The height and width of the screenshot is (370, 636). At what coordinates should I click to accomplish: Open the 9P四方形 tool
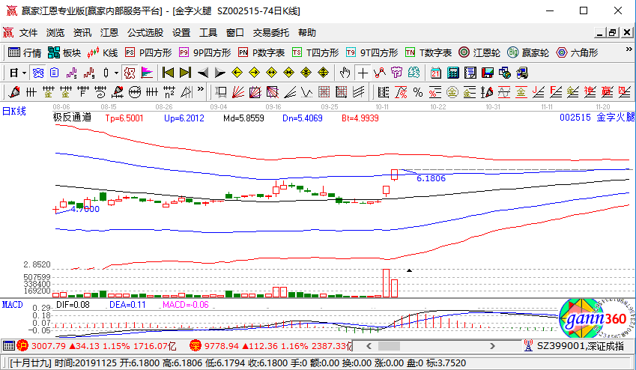[x=205, y=52]
